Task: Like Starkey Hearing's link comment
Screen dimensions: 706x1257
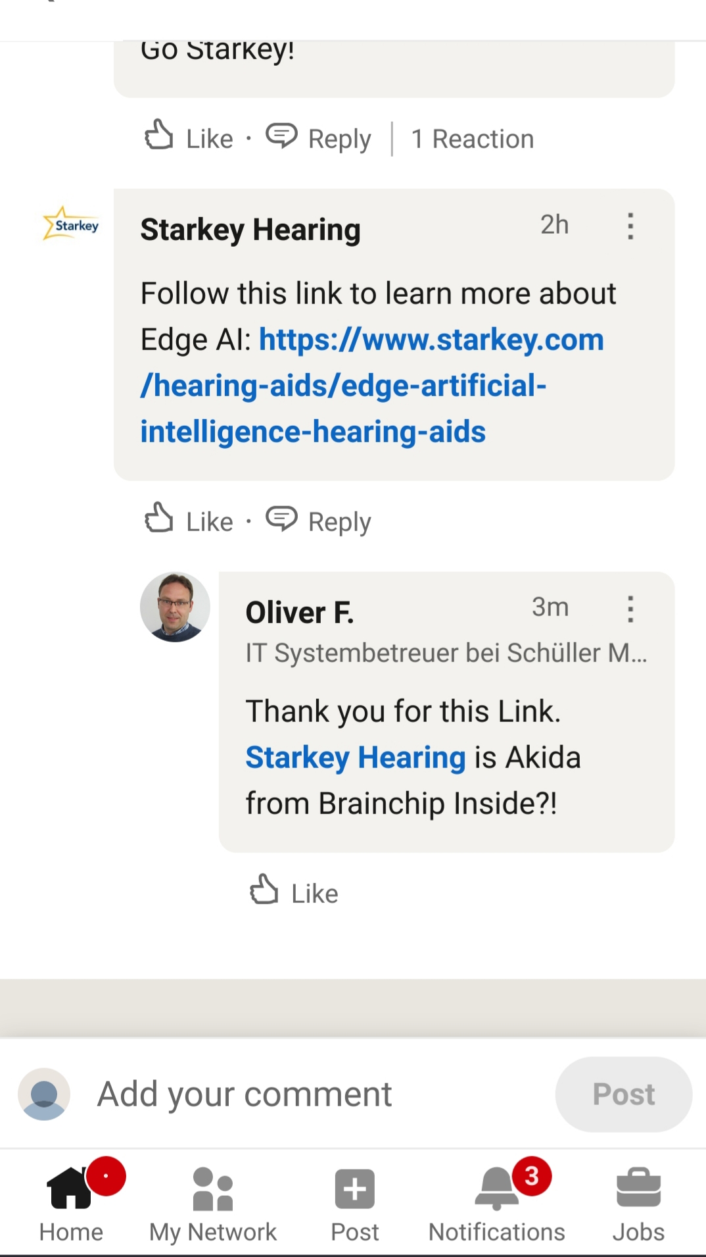Action: (x=189, y=521)
